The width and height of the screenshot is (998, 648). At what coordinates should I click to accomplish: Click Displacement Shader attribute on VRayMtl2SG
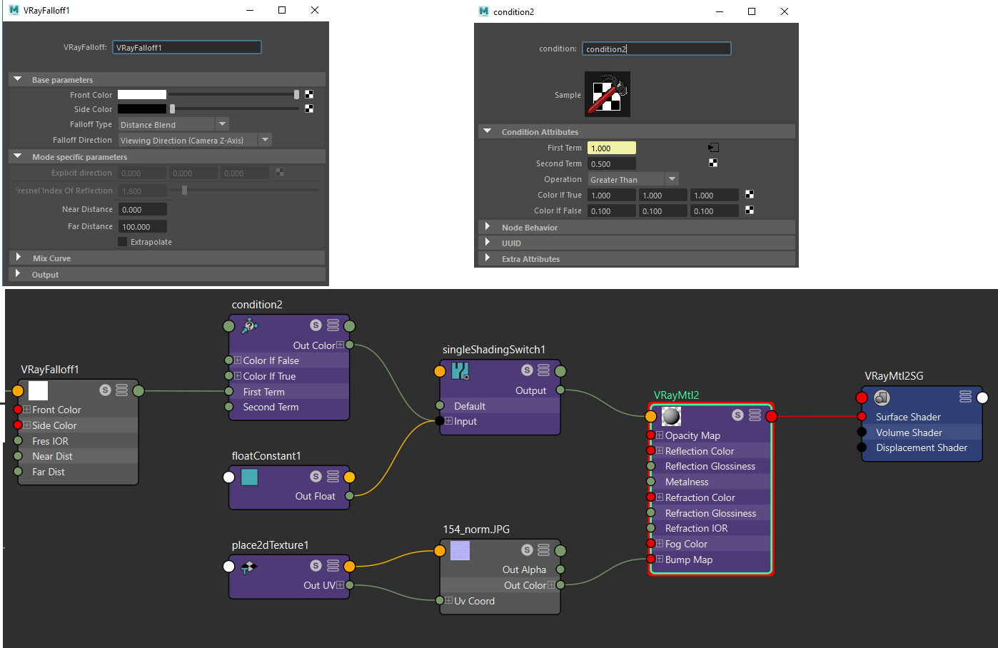tap(922, 447)
